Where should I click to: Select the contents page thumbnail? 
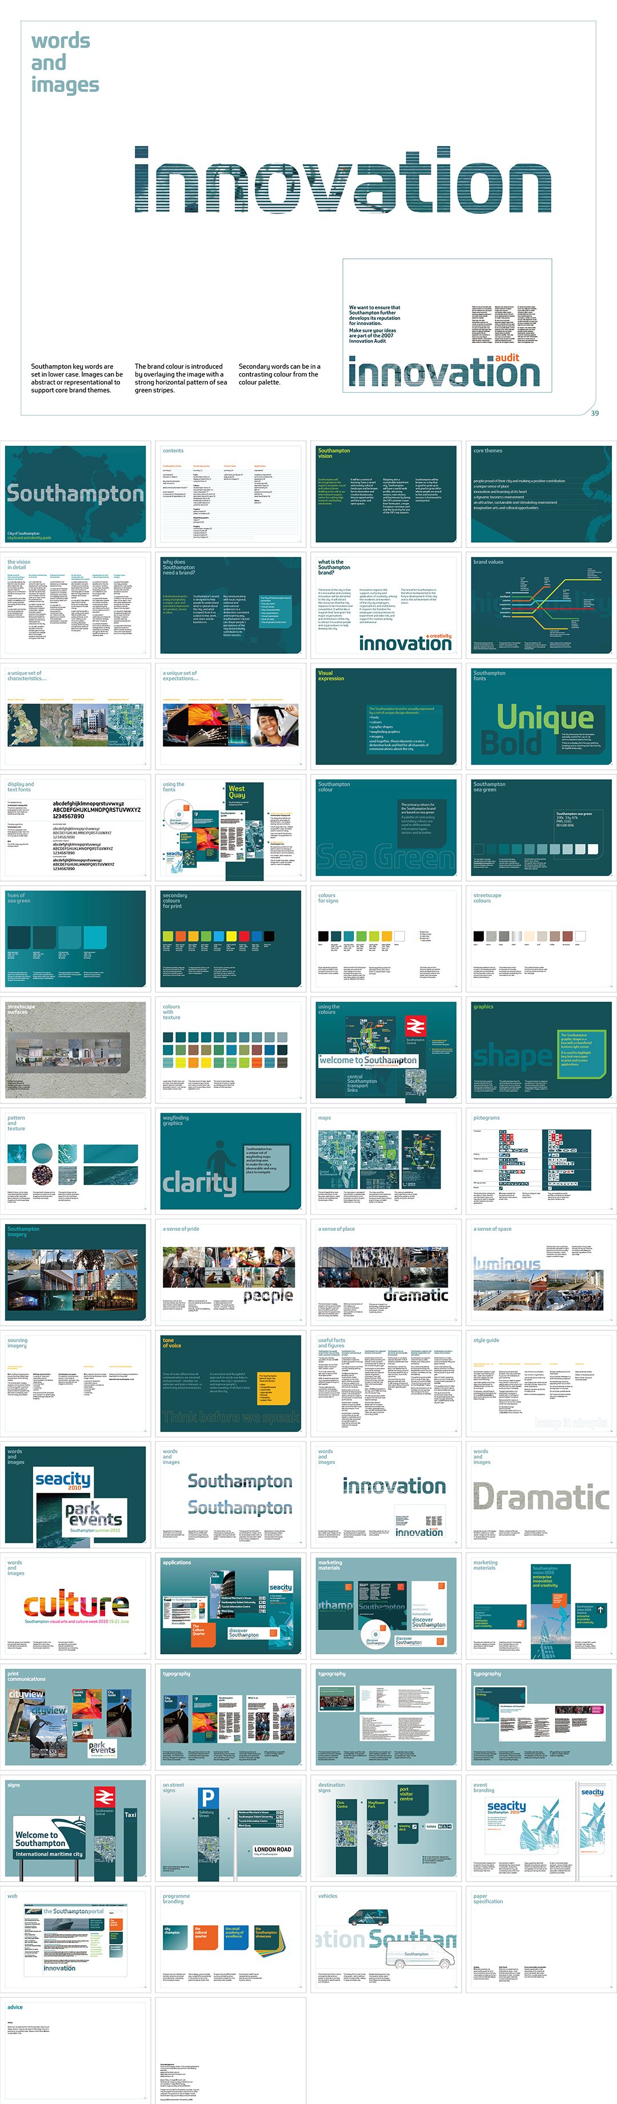230,494
